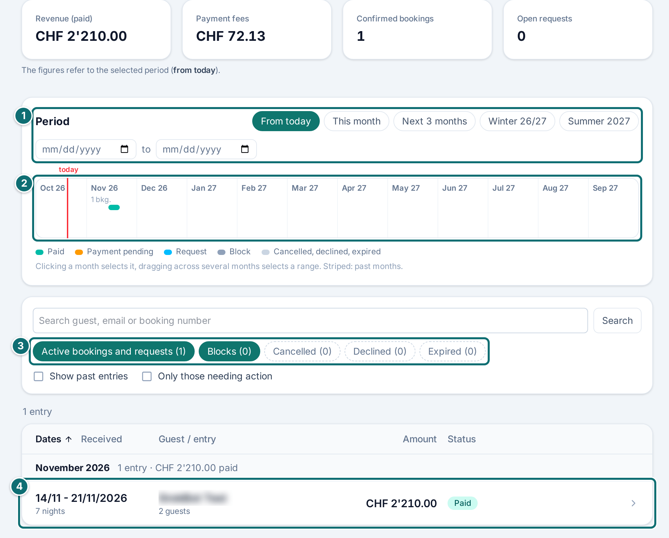Select the This month period preset

(x=357, y=121)
